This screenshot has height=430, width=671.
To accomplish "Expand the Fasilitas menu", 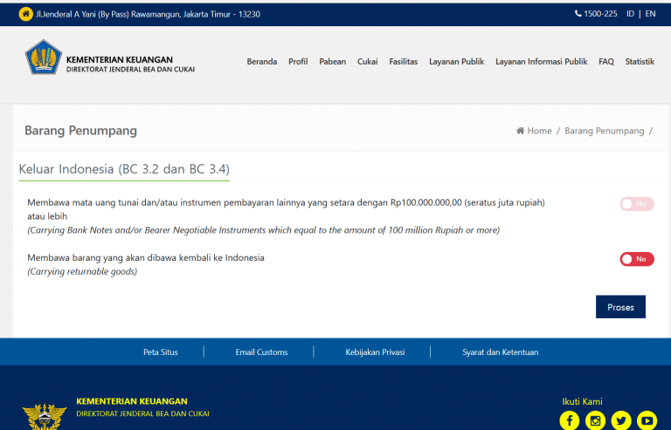I will pyautogui.click(x=403, y=62).
